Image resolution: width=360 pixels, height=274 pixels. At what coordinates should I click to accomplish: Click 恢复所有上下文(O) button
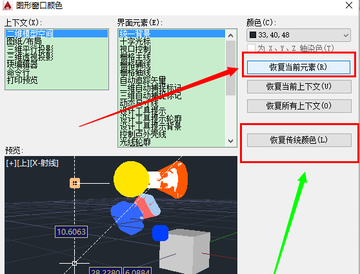click(x=299, y=106)
